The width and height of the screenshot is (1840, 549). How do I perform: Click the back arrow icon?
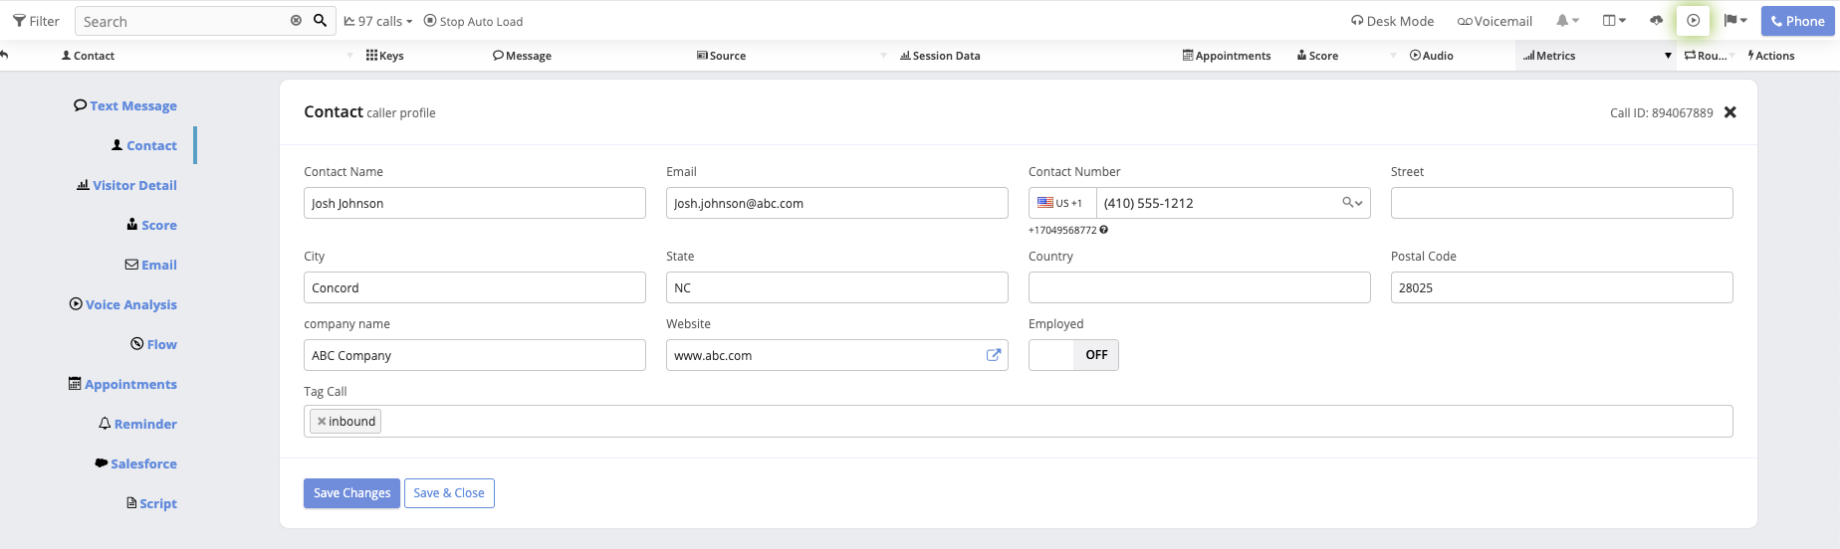click(x=5, y=56)
